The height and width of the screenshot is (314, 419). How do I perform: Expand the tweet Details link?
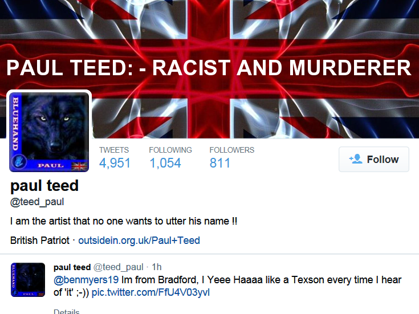tap(67, 312)
